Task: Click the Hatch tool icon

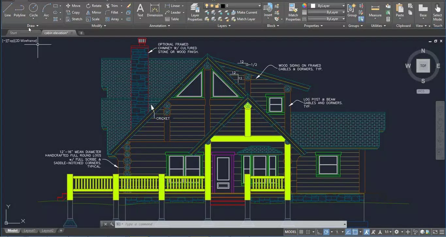Action: coord(55,19)
